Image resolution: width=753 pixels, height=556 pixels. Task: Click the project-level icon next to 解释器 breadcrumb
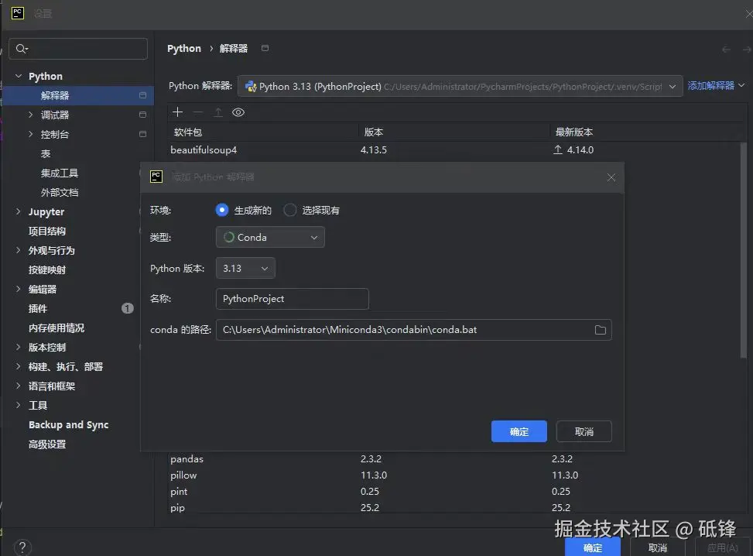coord(265,48)
